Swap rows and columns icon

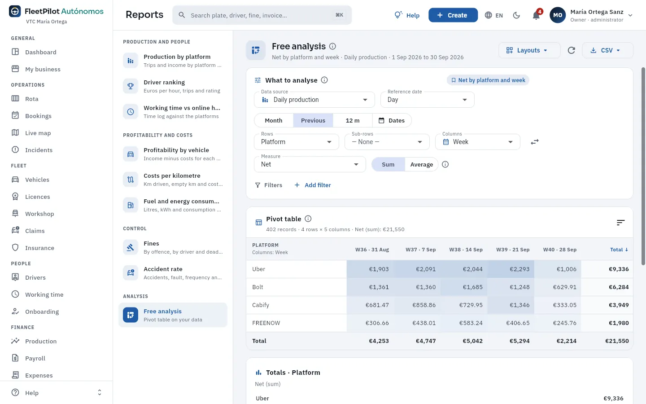(x=534, y=142)
